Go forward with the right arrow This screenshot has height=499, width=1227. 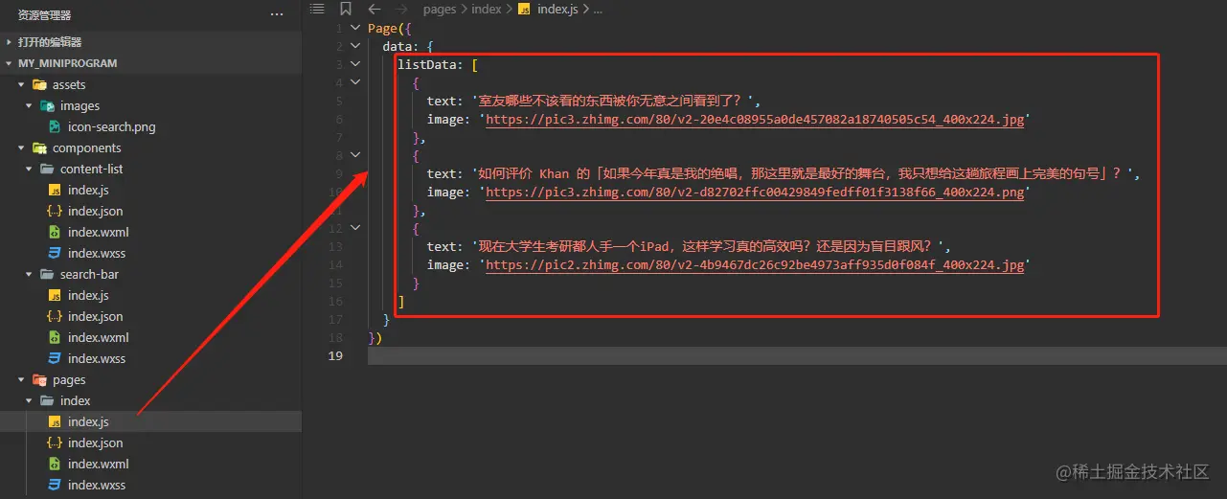tap(402, 9)
